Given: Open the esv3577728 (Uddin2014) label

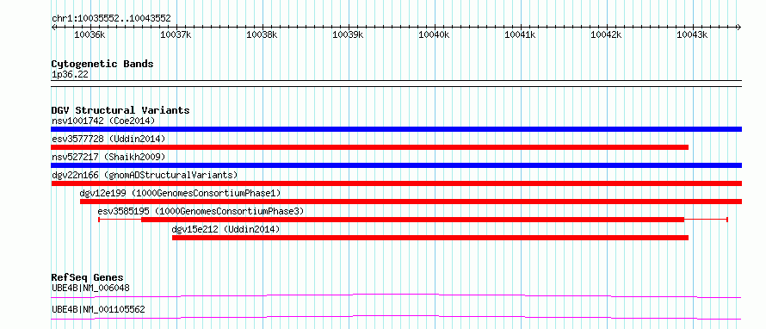Looking at the screenshot, I should click(108, 139).
